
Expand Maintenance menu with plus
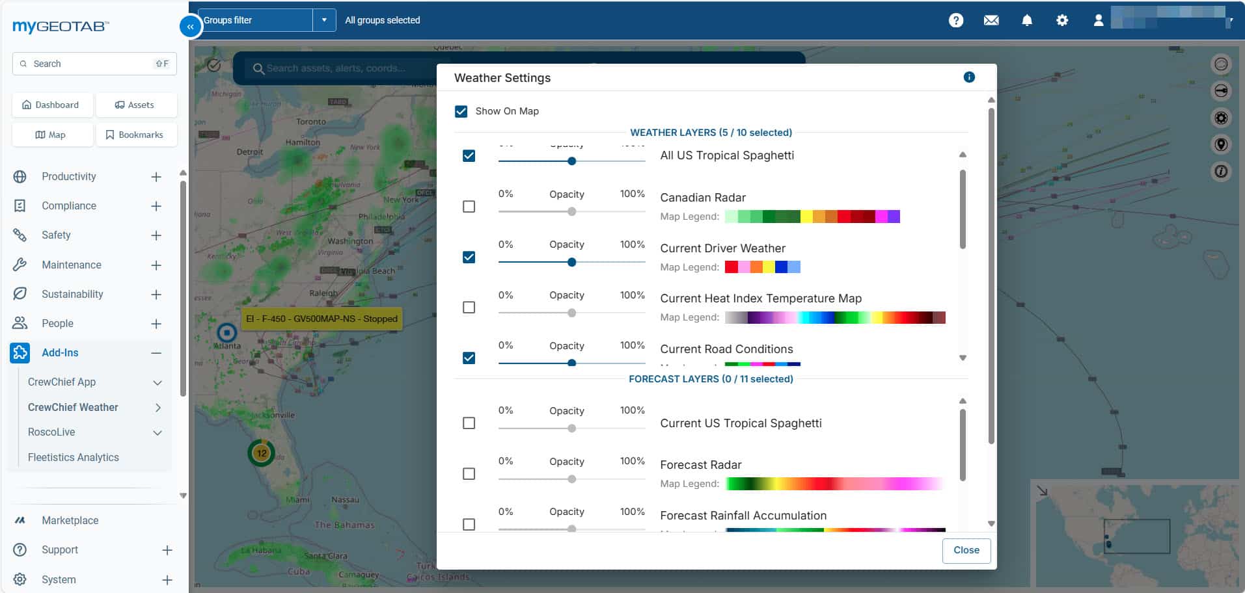[156, 265]
